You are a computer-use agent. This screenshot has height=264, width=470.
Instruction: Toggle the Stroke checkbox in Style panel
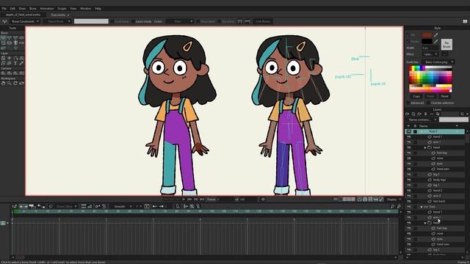point(408,41)
